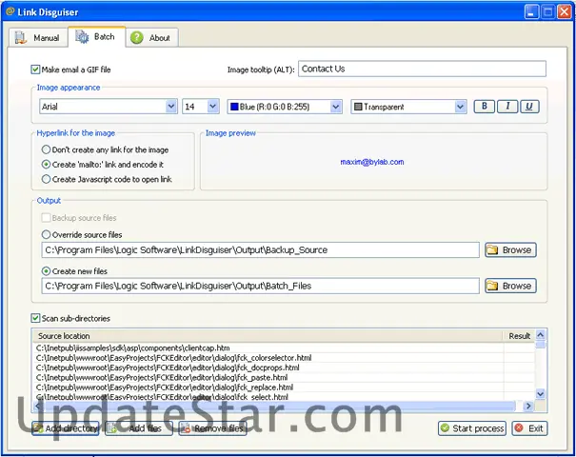Edit the Batch_Files output path field
The height and width of the screenshot is (457, 576).
[261, 286]
